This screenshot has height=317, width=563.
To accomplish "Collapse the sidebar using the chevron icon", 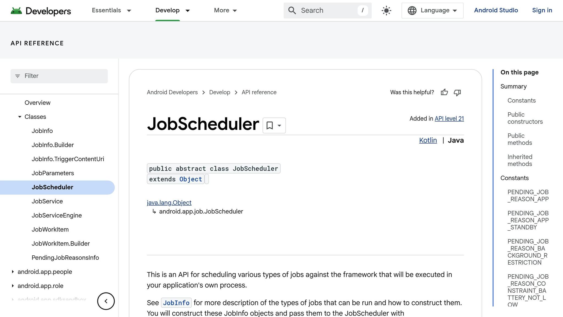I will [x=106, y=301].
